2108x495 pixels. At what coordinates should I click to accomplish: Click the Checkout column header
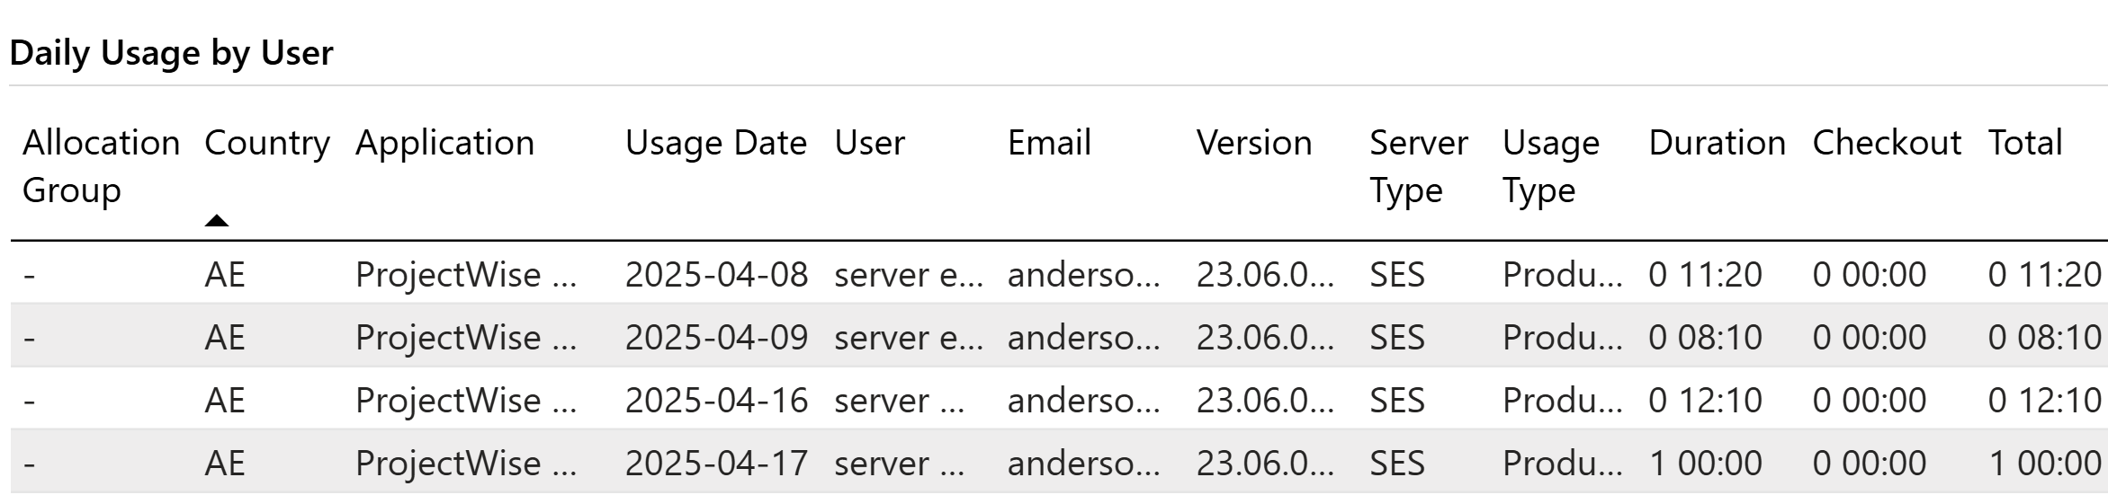point(1886,144)
